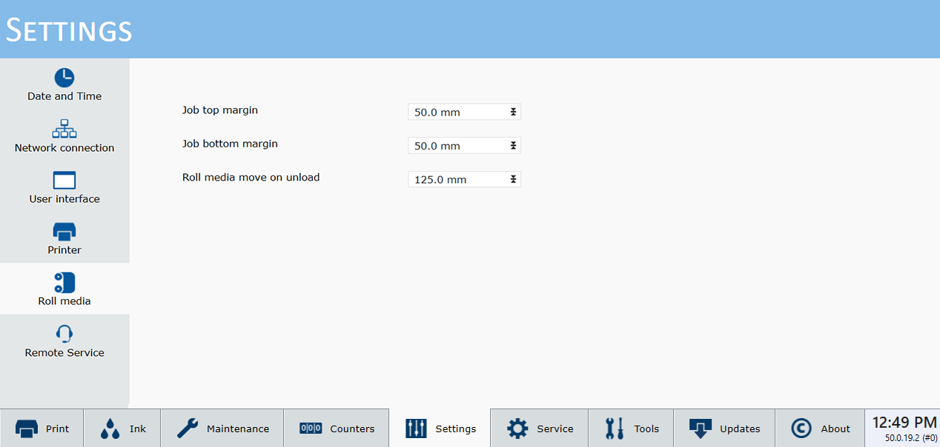Switch to the Print tab
Viewport: 940px width, 447px height.
[x=42, y=428]
